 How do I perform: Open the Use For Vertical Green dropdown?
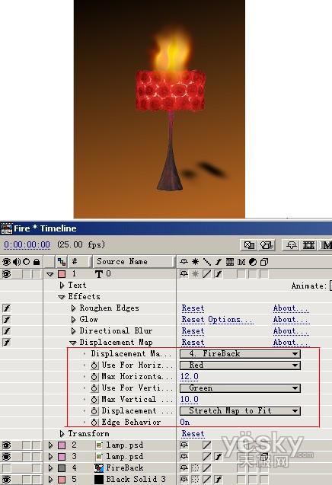point(240,388)
